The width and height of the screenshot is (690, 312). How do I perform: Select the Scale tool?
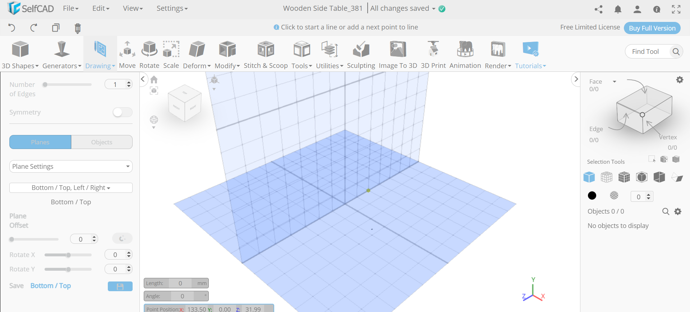coord(171,55)
